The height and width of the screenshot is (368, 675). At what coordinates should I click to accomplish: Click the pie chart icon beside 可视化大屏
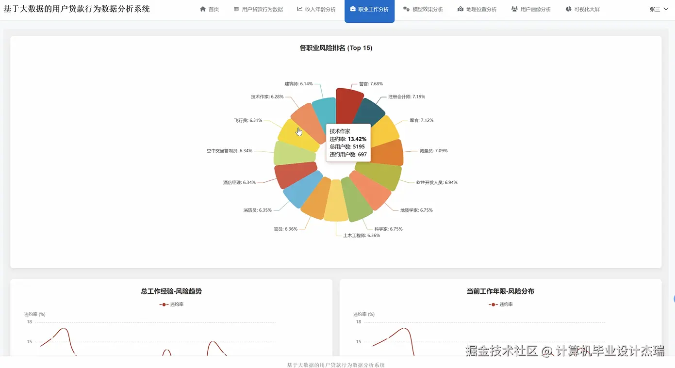point(568,9)
